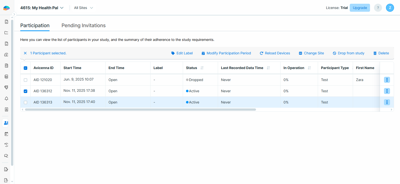The height and width of the screenshot is (184, 400).
Task: Check the box for AID 121020
Action: (x=25, y=80)
